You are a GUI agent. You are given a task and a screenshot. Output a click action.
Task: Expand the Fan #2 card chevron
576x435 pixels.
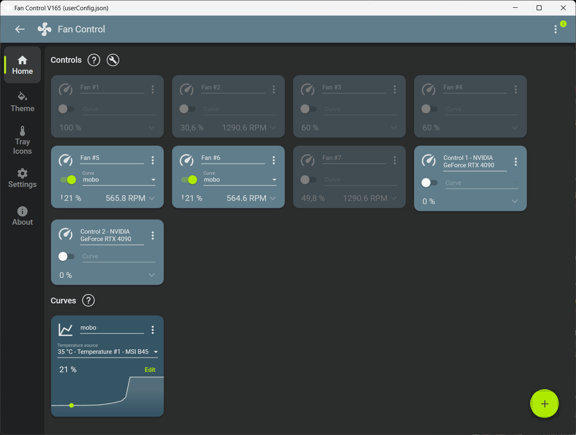click(273, 128)
